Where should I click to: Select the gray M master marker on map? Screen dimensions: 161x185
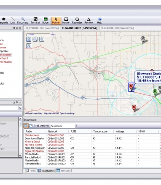point(143,40)
